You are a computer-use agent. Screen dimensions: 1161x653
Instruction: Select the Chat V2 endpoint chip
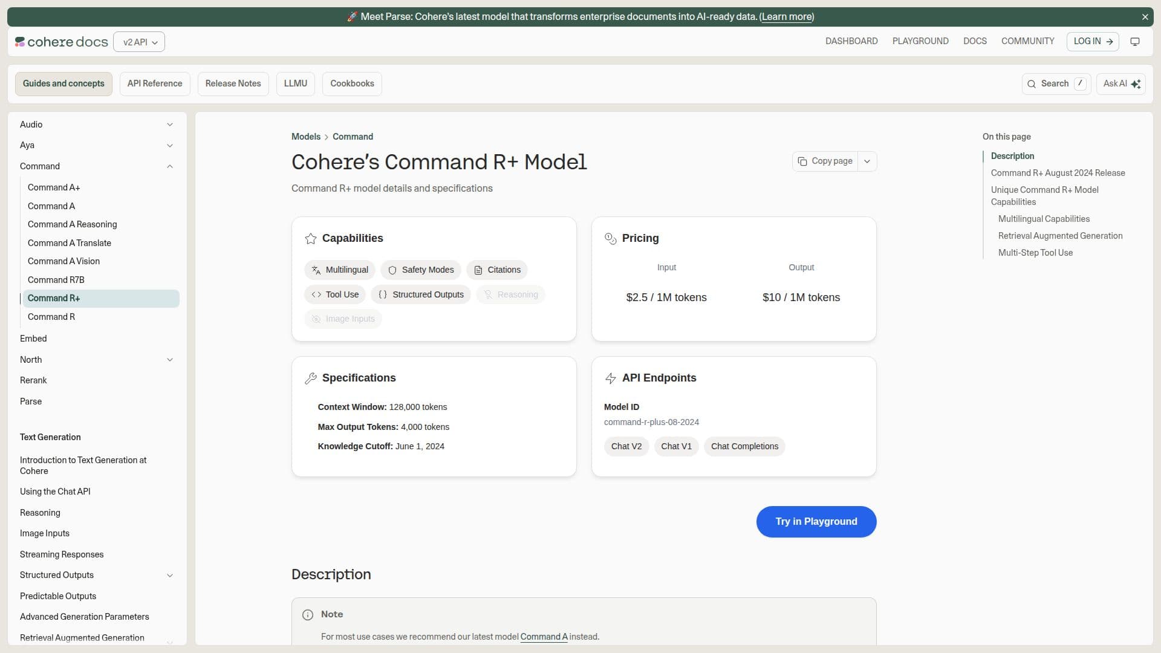pos(626,447)
